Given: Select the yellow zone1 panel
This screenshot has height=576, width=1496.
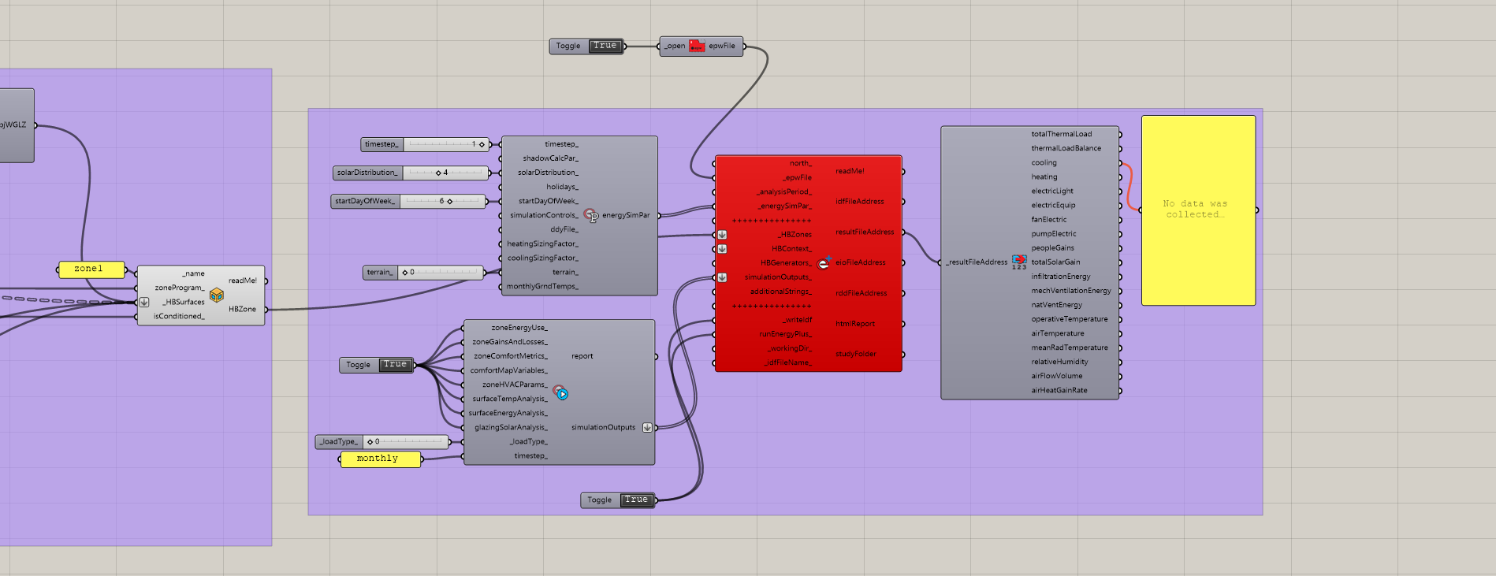Looking at the screenshot, I should click(91, 269).
